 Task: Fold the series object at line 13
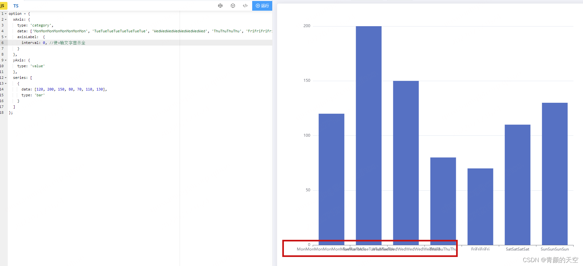[6, 83]
